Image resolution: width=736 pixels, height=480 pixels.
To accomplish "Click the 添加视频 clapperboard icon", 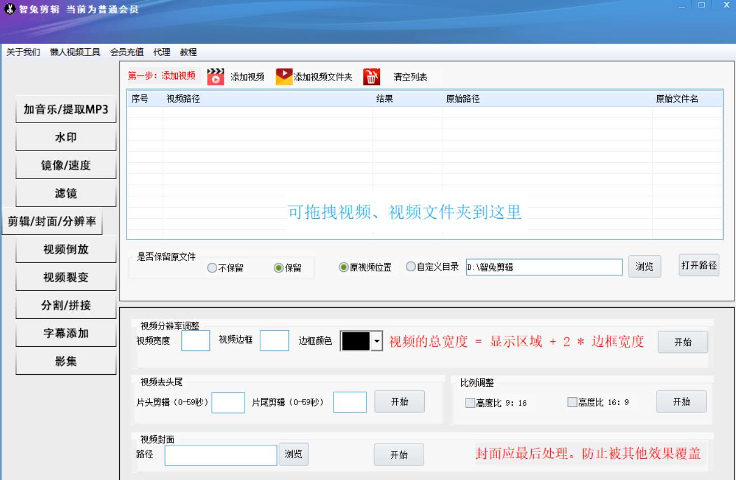I will pyautogui.click(x=215, y=77).
